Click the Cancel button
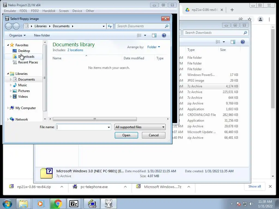Screen dimensions: 279x209 154,135
